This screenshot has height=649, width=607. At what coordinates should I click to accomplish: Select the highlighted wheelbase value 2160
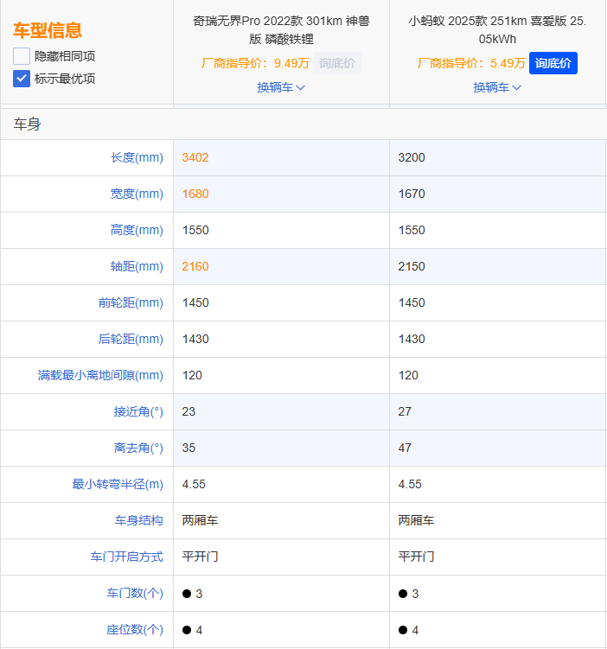click(195, 266)
